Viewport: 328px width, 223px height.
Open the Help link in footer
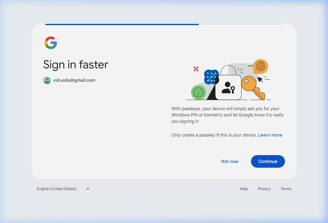[x=244, y=189]
